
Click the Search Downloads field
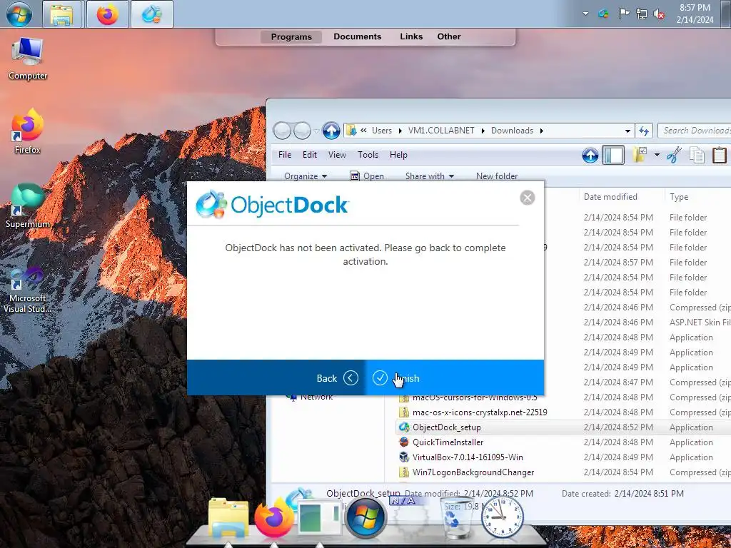point(695,131)
